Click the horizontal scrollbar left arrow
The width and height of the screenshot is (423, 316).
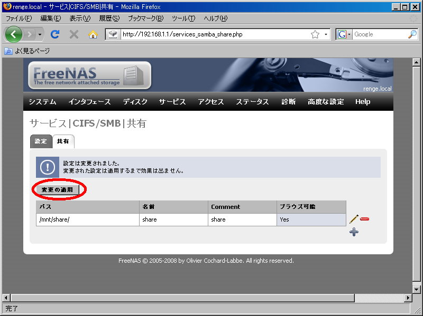(6, 298)
